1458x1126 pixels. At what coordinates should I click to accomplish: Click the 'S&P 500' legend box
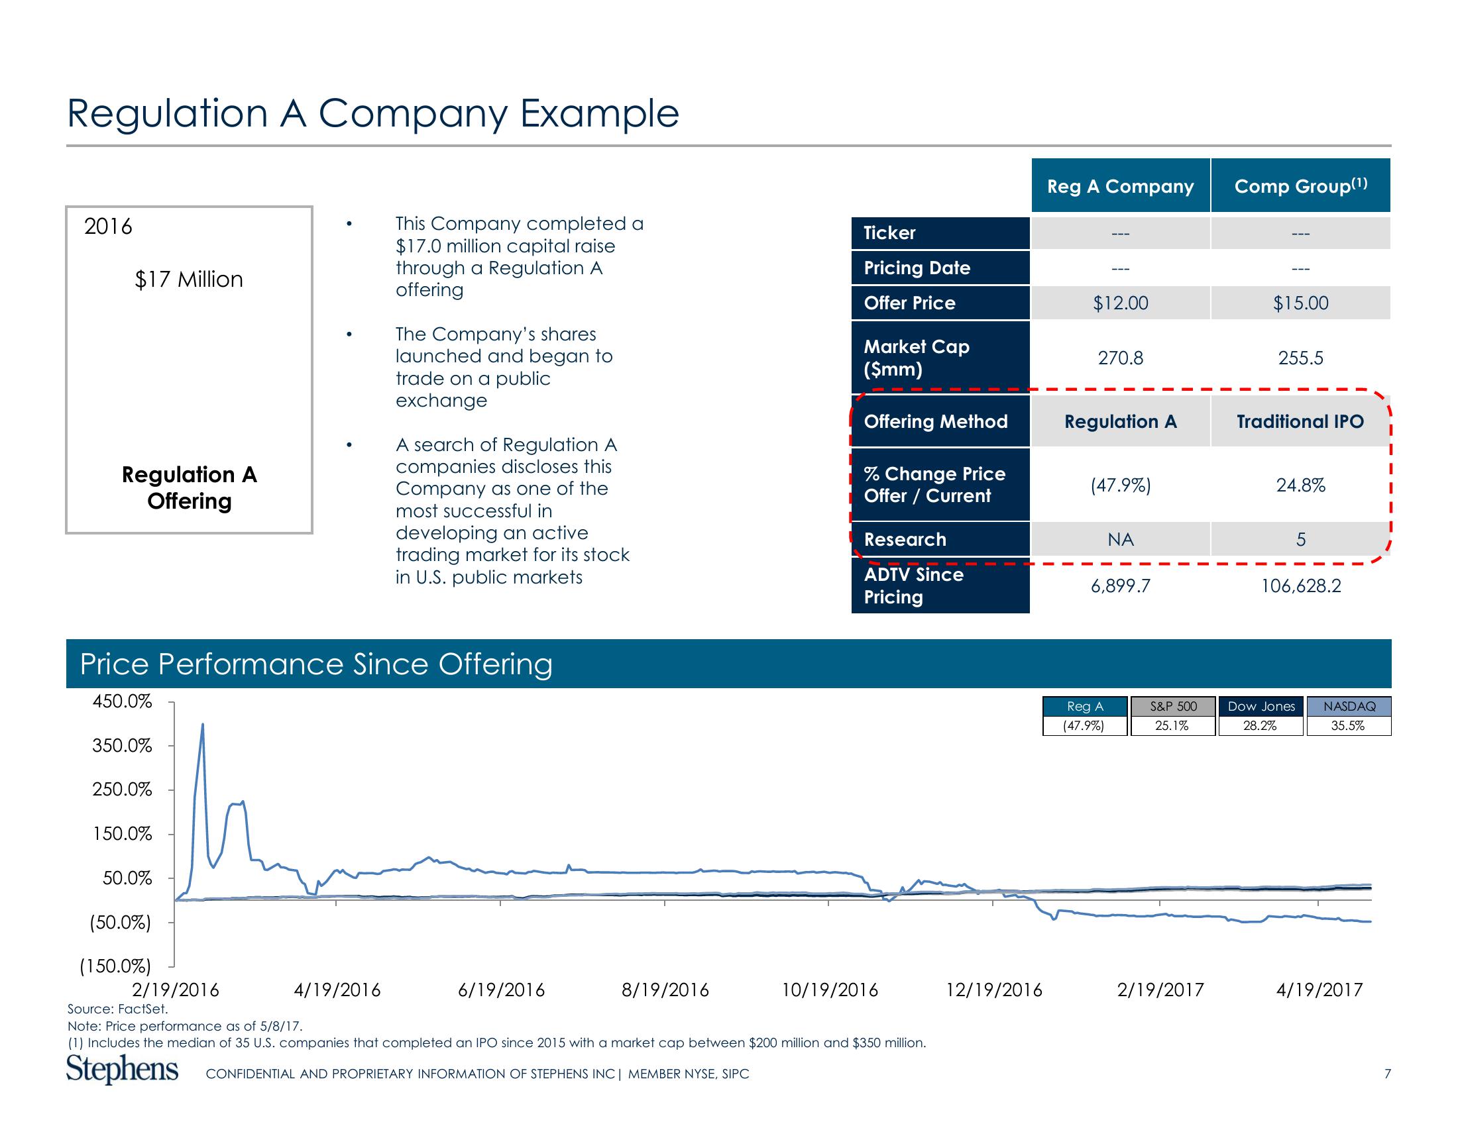click(x=1173, y=707)
